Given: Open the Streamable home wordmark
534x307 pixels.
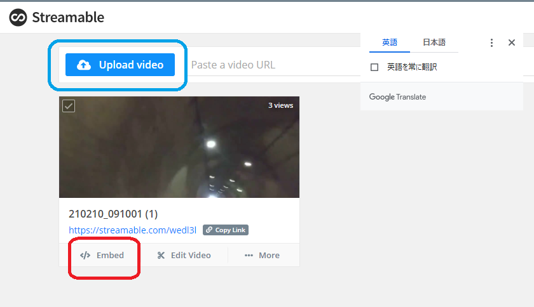Looking at the screenshot, I should coord(68,17).
